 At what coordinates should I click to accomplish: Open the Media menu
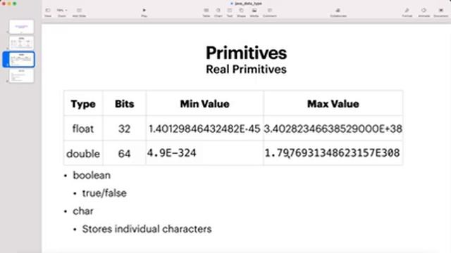254,13
